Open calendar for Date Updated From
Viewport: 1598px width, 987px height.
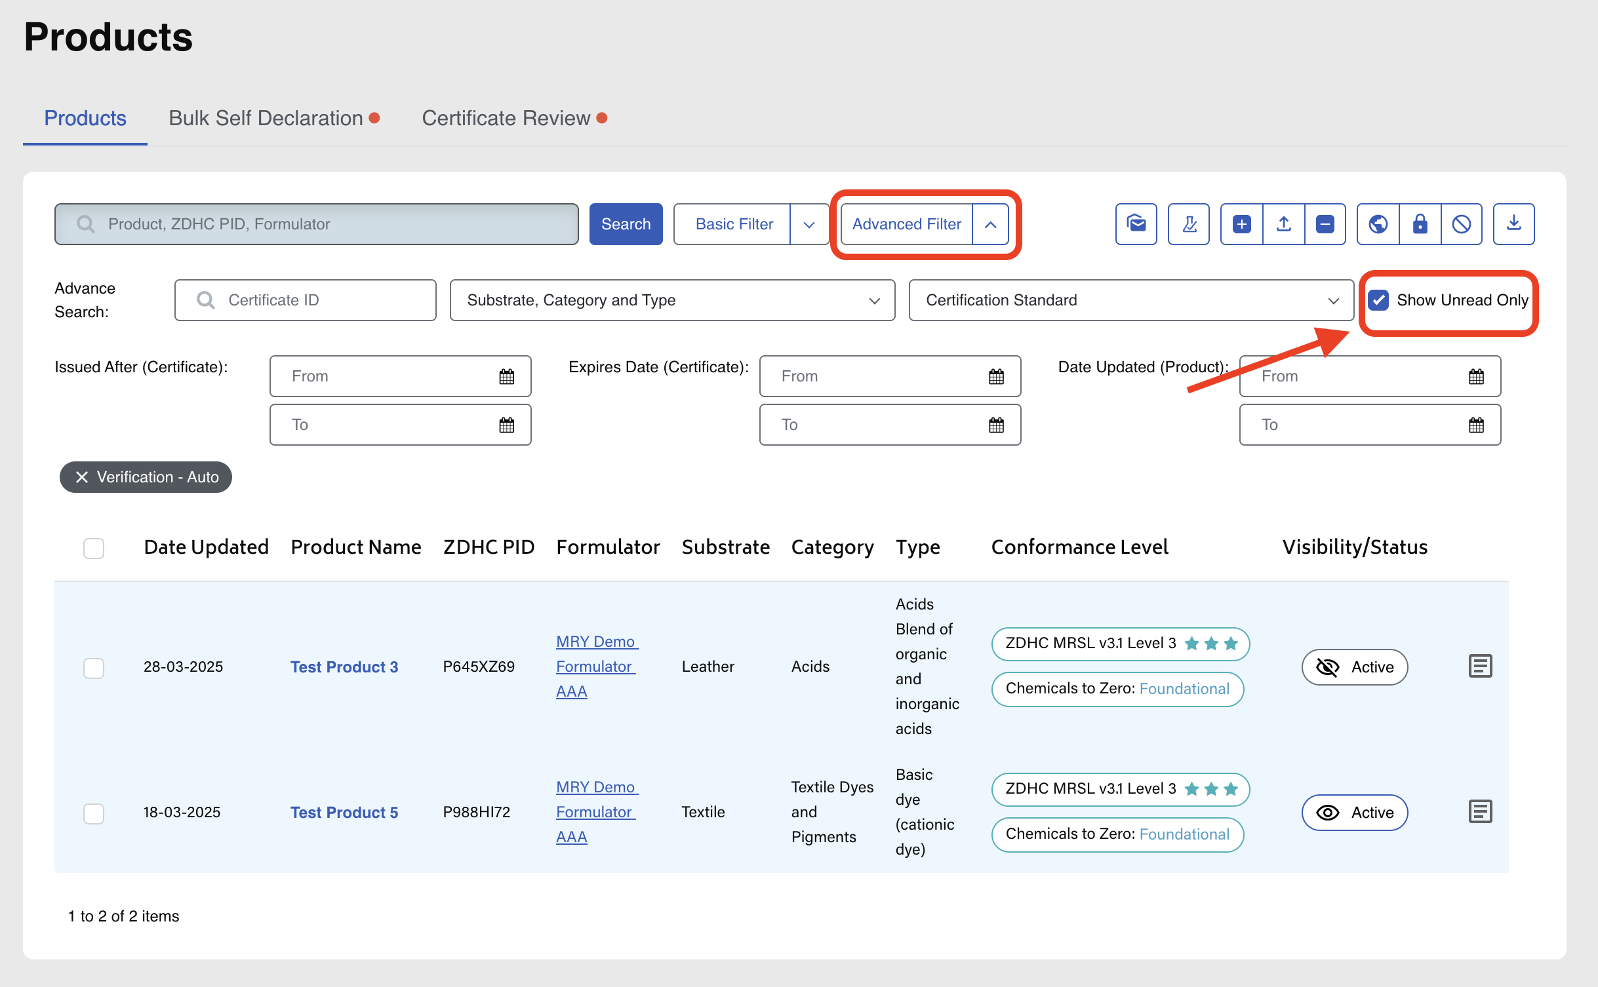point(1476,376)
